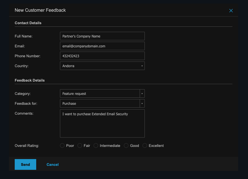Pick the Good overall rating
248x179 pixels.
(x=126, y=146)
